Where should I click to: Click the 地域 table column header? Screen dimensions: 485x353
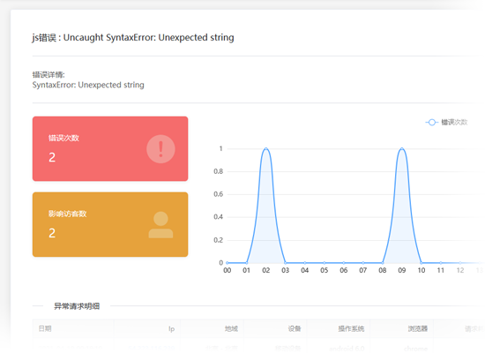click(231, 328)
